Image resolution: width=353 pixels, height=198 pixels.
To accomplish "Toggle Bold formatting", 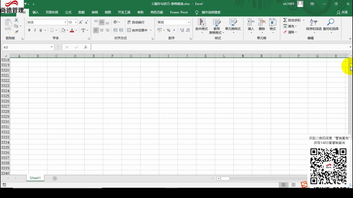I will [x=29, y=30].
